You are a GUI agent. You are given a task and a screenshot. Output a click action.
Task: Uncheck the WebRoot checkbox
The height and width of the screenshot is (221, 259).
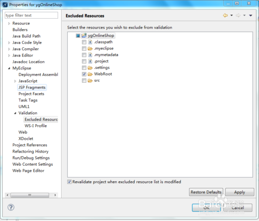pyautogui.click(x=84, y=74)
